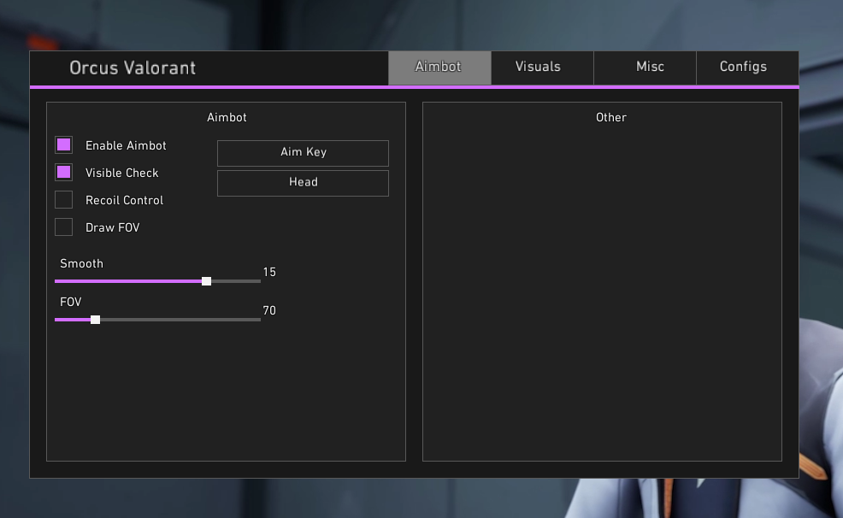843x518 pixels.
Task: Uncheck the Enable Aimbot checkbox
Action: pyautogui.click(x=64, y=145)
